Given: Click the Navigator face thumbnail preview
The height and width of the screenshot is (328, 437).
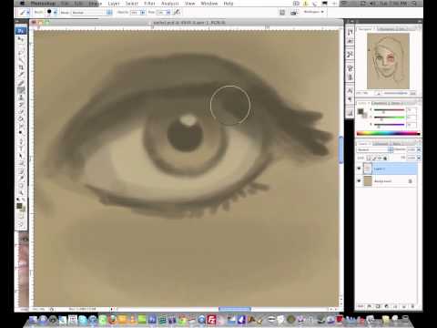Looking at the screenshot, I should pos(388,61).
